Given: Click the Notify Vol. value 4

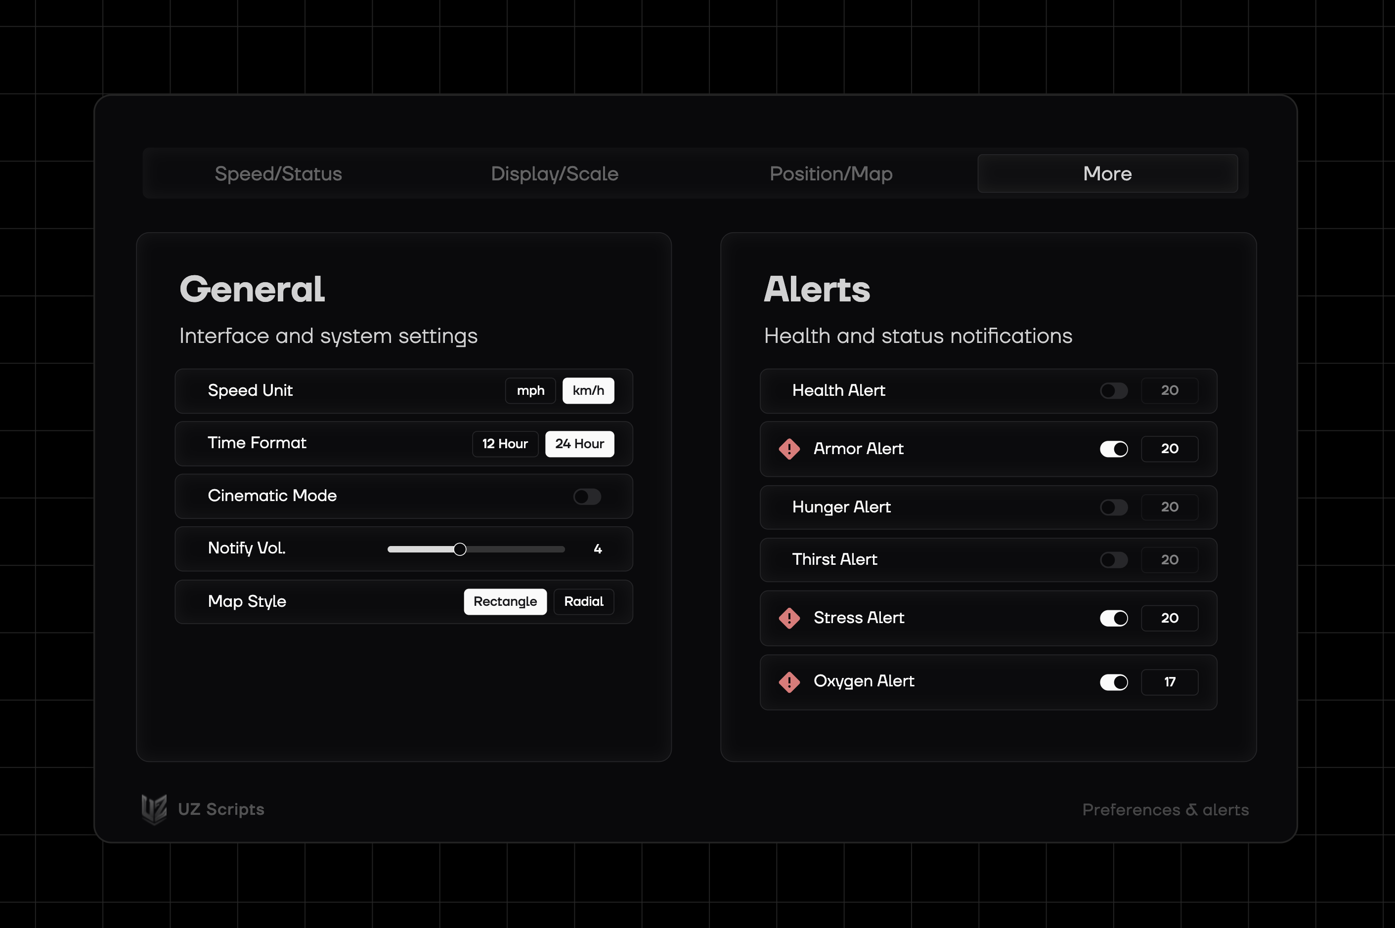Looking at the screenshot, I should (x=598, y=549).
